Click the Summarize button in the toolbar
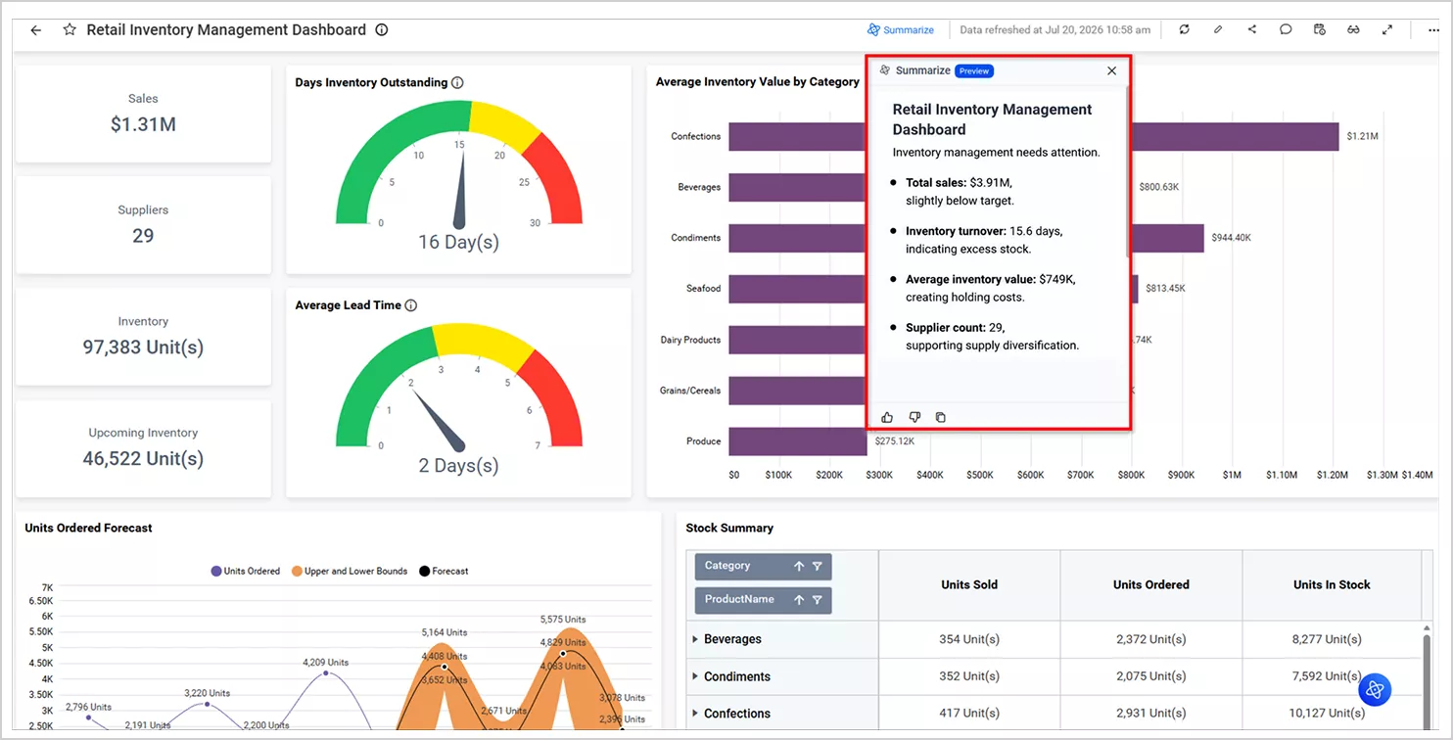This screenshot has height=740, width=1453. coord(900,30)
